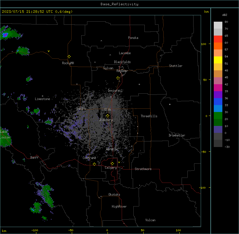Click the ThreeHills label
Viewport: 239px width, 234px height.
tap(149, 116)
